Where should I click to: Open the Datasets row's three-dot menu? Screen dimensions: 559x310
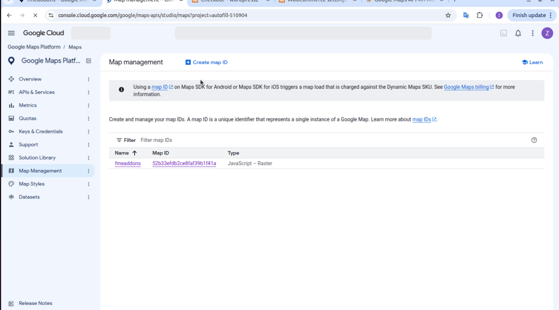pos(89,197)
